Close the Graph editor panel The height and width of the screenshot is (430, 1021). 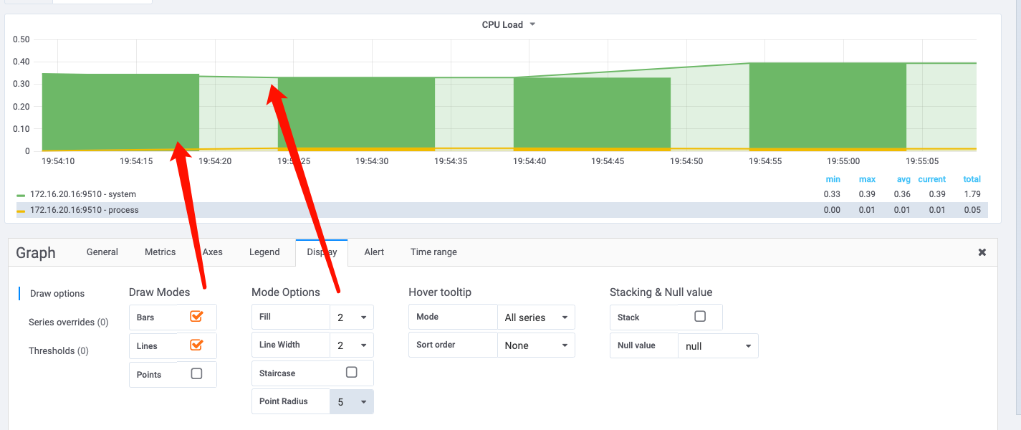(982, 252)
